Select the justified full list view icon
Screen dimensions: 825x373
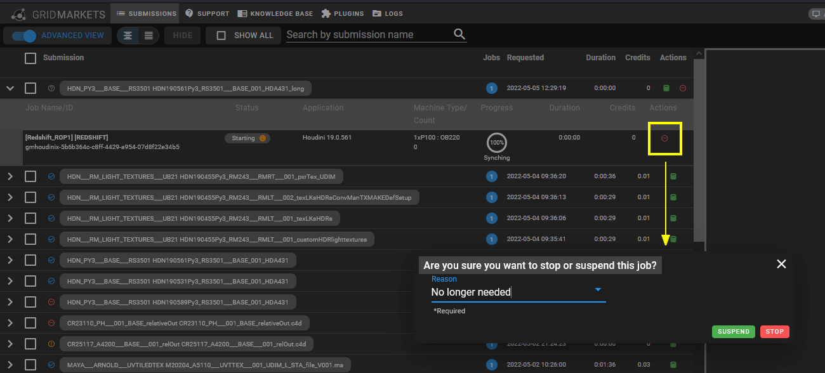(x=148, y=36)
